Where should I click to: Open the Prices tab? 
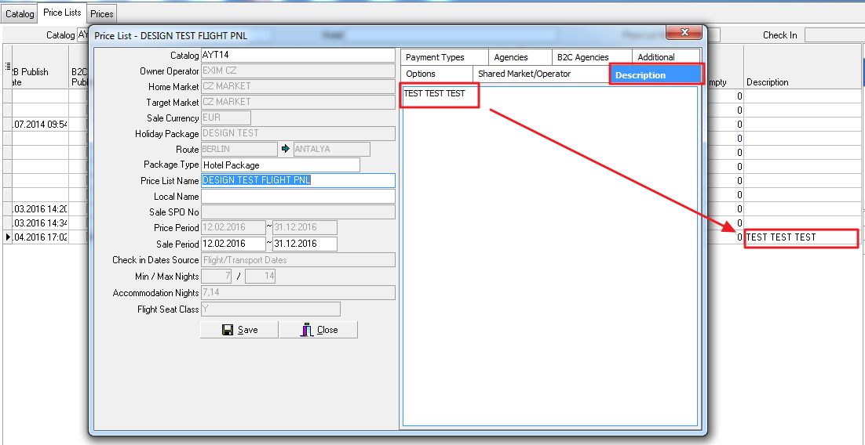[101, 14]
